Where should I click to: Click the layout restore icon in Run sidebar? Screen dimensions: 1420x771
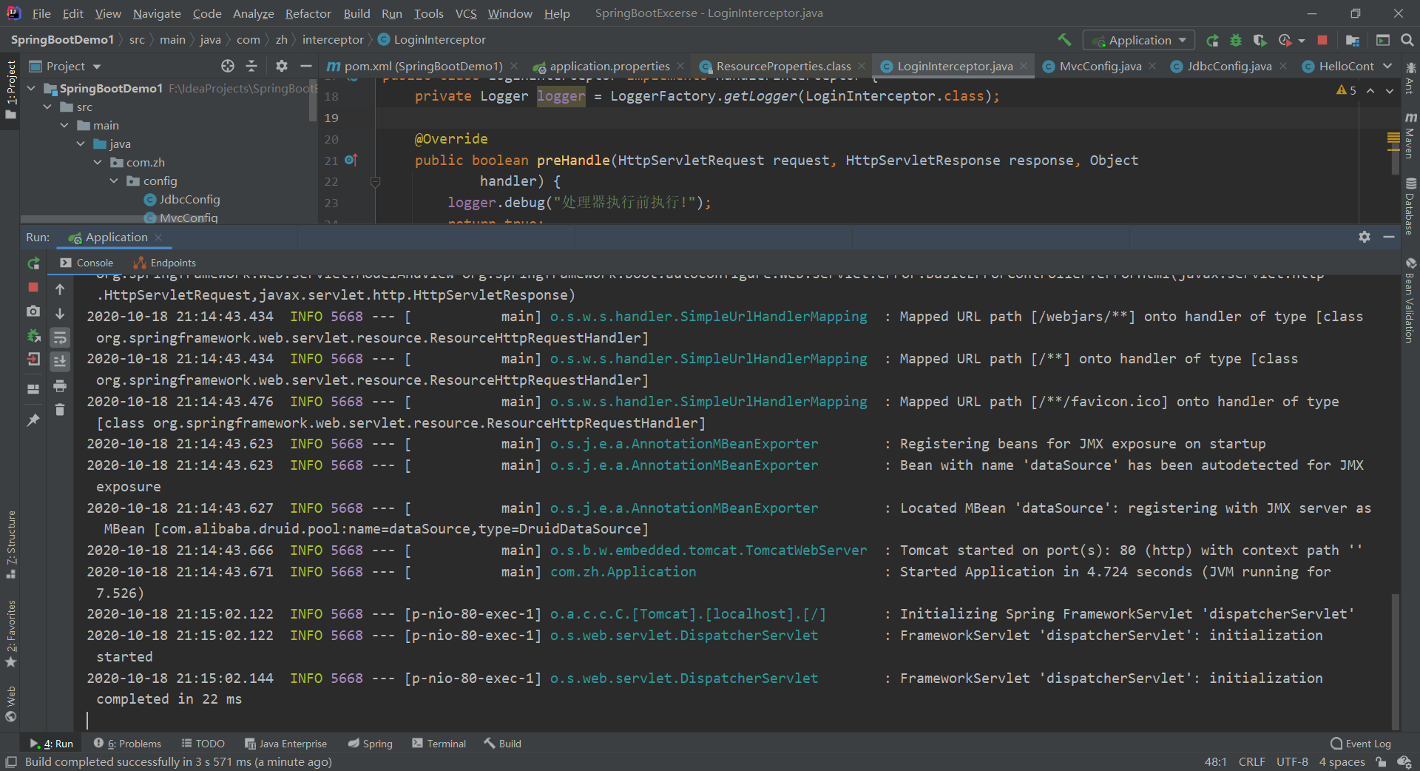pos(33,388)
